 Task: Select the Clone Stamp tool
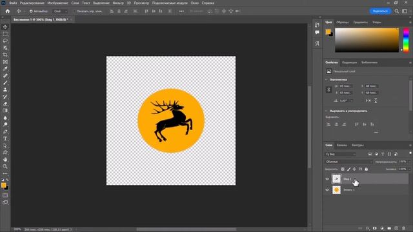5,90
